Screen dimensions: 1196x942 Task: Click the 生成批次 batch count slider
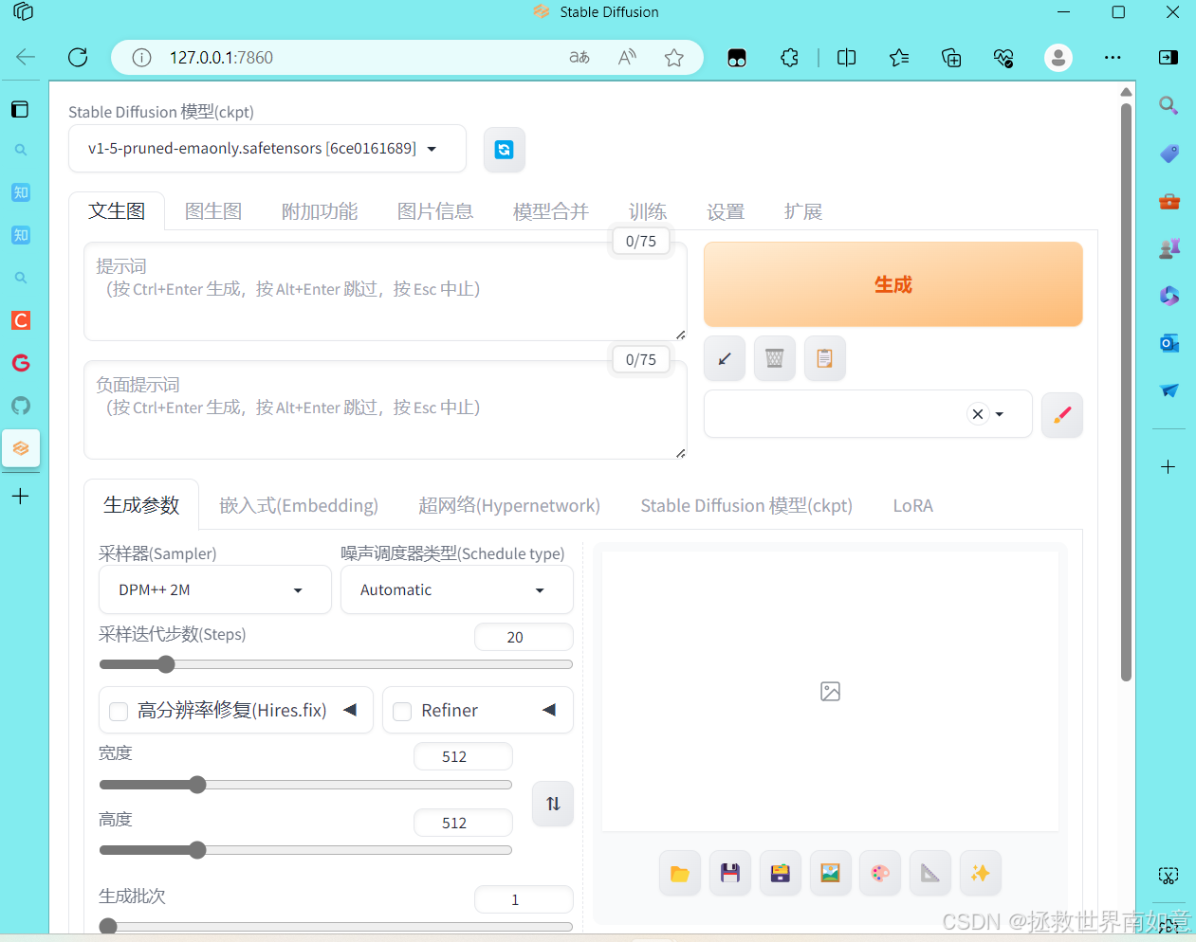pyautogui.click(x=336, y=926)
